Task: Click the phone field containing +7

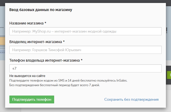Action: (x=85, y=68)
